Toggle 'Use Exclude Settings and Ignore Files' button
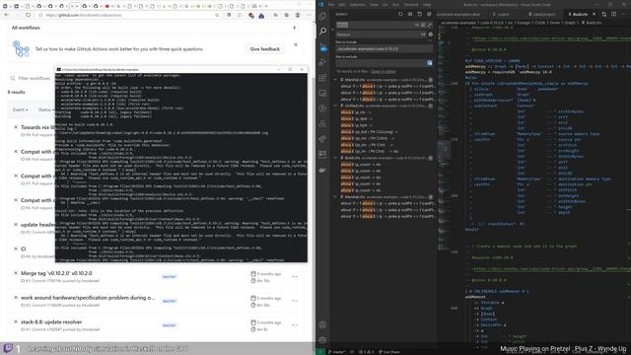This screenshot has width=631, height=355. tap(430, 63)
